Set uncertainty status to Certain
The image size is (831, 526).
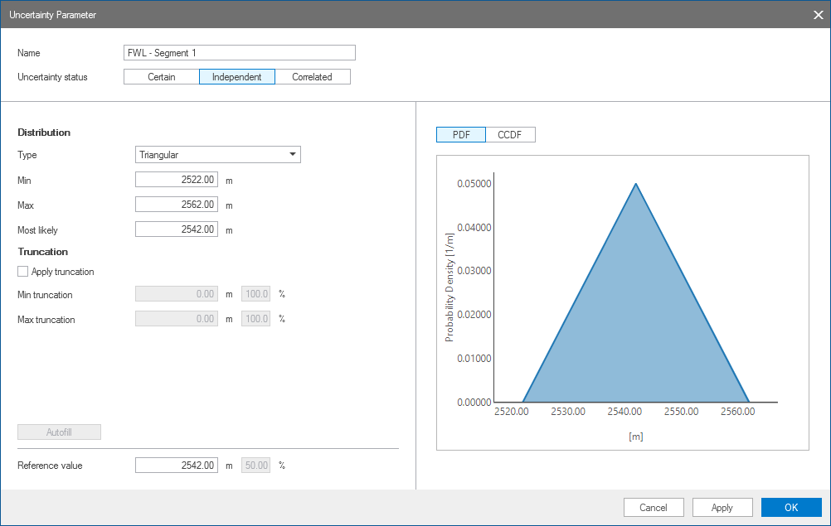click(162, 77)
